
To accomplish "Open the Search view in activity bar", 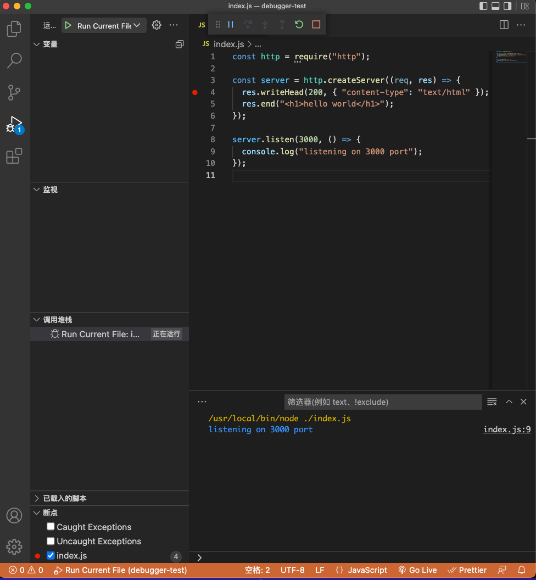I will click(14, 60).
